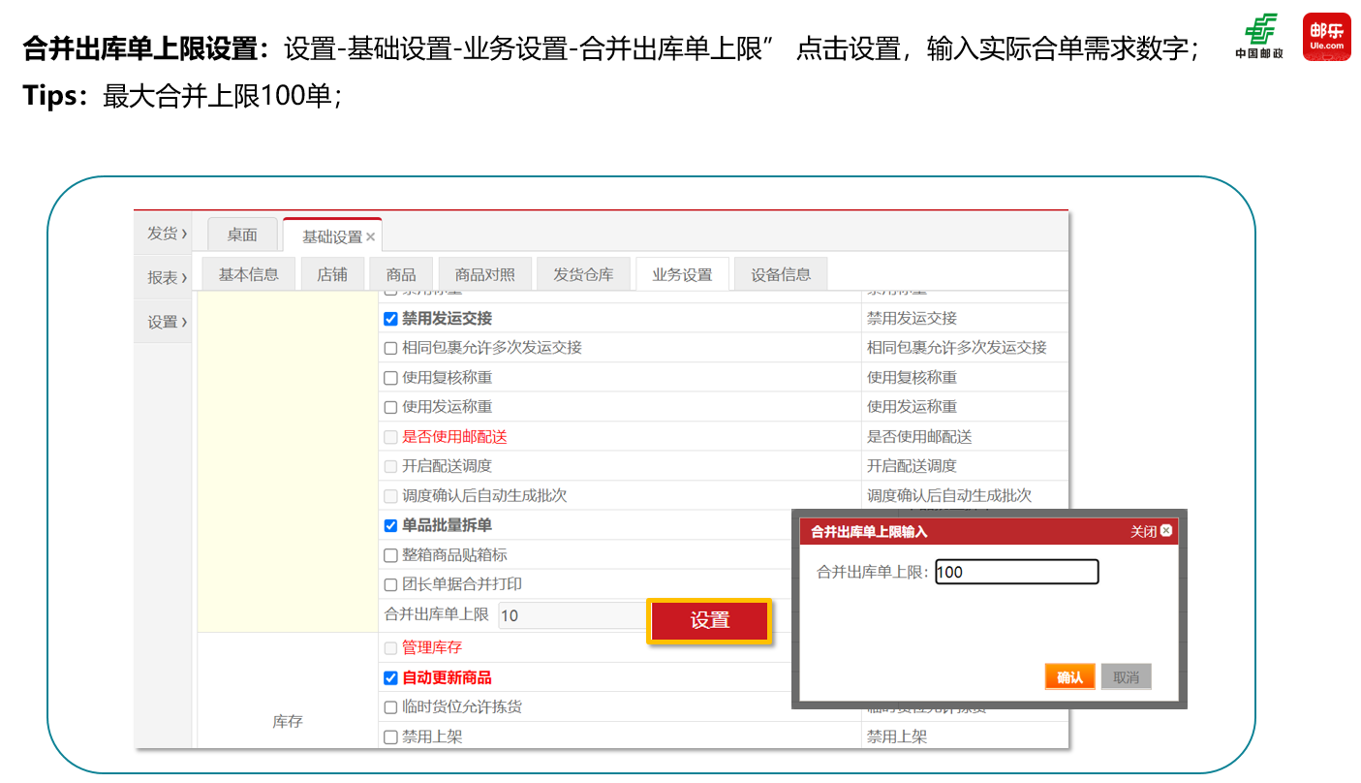
Task: Check the 临时货位允许拣货 checkbox
Action: coord(391,707)
